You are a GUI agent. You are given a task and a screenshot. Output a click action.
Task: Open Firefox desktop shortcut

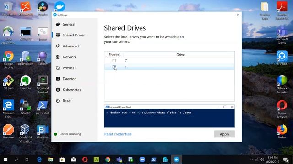pyautogui.click(x=282, y=132)
